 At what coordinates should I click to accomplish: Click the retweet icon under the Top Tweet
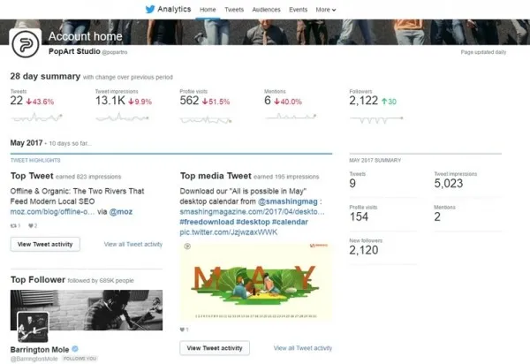click(x=13, y=225)
